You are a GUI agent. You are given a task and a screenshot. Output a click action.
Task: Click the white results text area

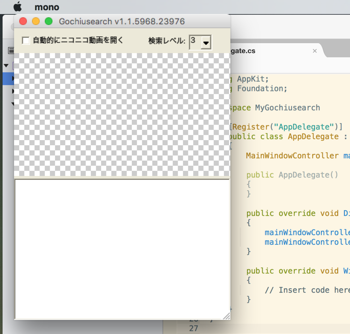pos(122,249)
